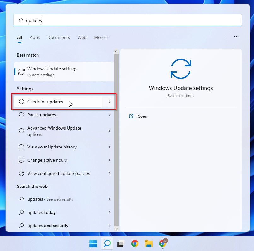The image size is (254, 251).
Task: Switch to the Apps filter tab
Action: click(x=35, y=37)
